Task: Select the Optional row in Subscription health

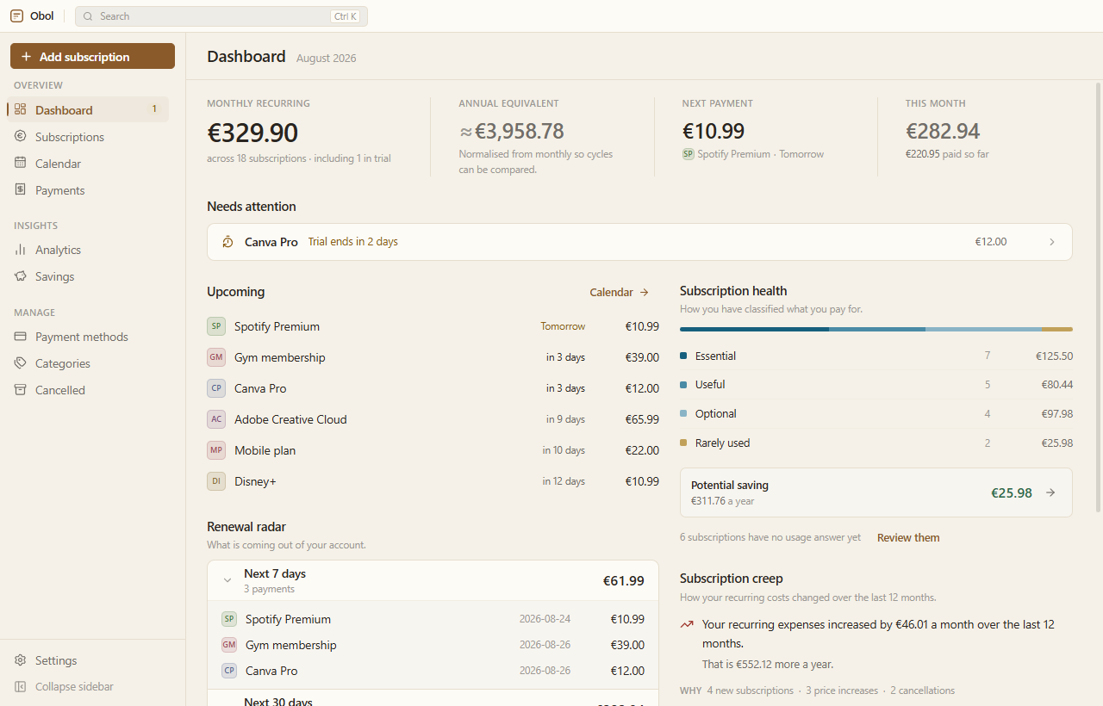Action: 876,413
